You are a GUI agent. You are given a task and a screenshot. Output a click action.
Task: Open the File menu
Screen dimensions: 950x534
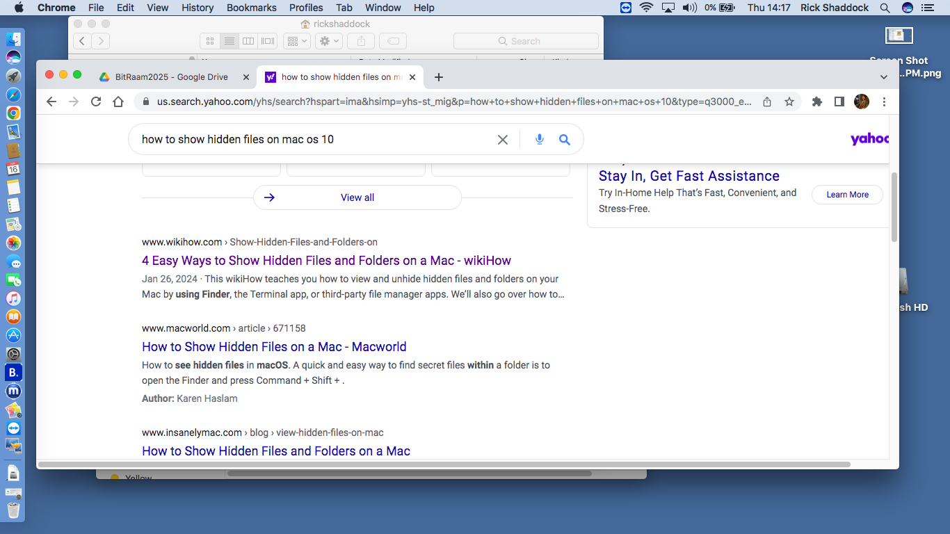96,8
